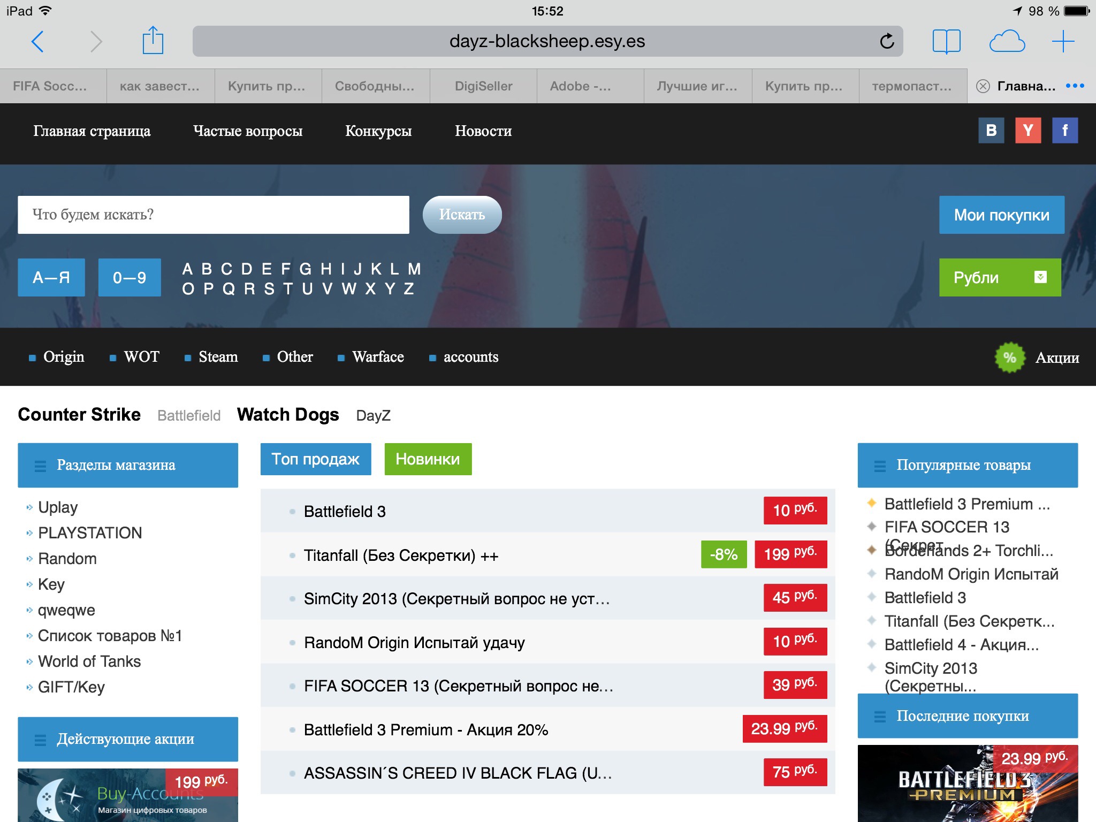This screenshot has width=1096, height=822.
Task: Open the Главная страница menu item
Action: pos(92,131)
